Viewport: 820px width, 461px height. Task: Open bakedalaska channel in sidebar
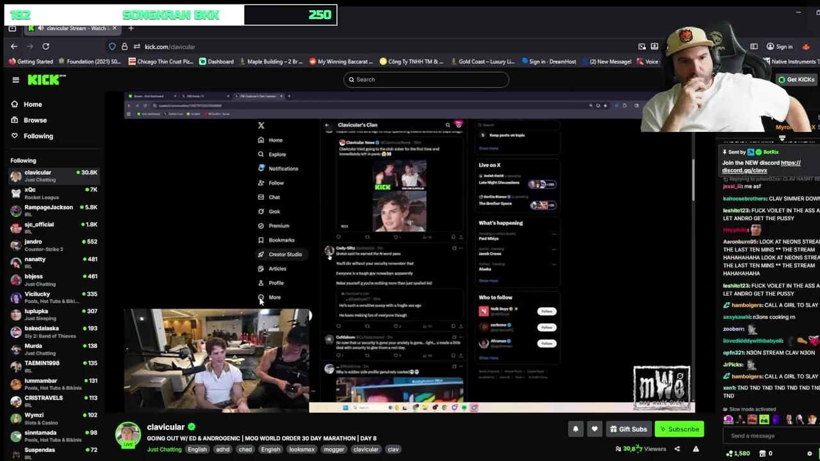pyautogui.click(x=54, y=332)
